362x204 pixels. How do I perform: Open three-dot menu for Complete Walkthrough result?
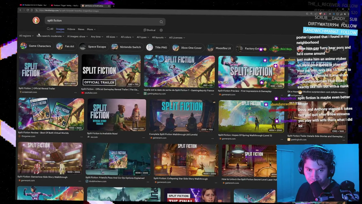pos(212,139)
